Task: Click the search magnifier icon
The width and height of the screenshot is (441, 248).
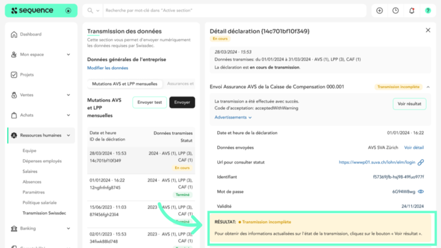Action: [x=90, y=11]
